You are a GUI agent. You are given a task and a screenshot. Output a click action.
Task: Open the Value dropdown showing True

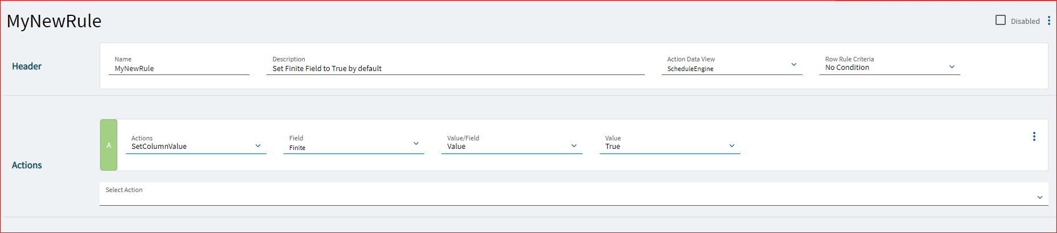click(x=670, y=145)
